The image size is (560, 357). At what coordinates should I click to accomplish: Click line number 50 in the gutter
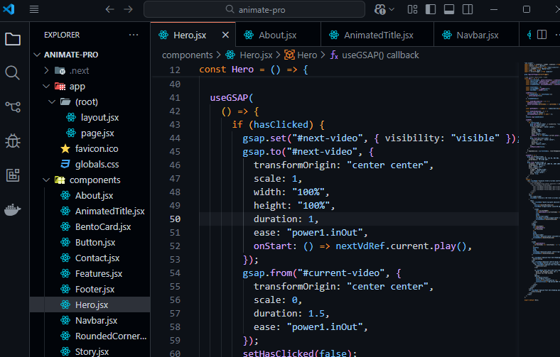click(x=175, y=219)
